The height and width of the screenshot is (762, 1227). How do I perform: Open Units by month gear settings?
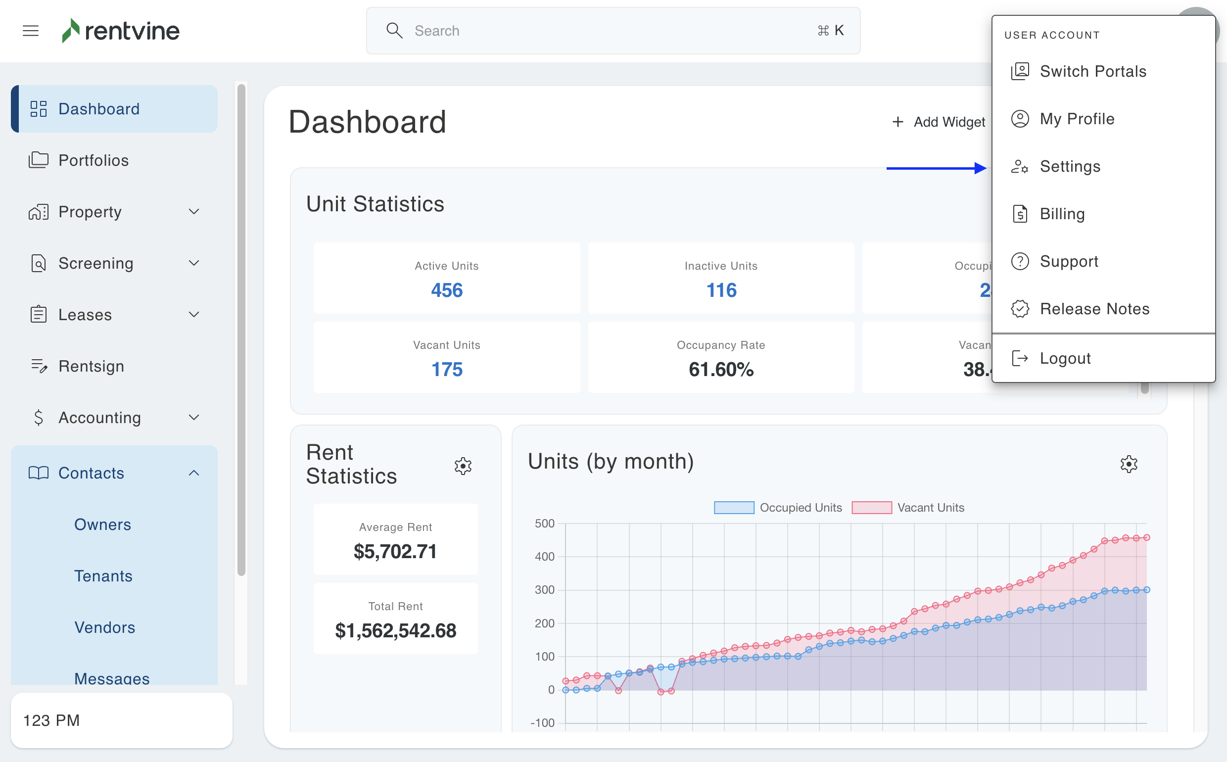coord(1128,464)
